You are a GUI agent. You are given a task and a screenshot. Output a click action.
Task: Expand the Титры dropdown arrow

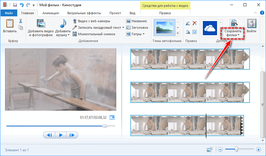pyautogui.click(x=144, y=34)
